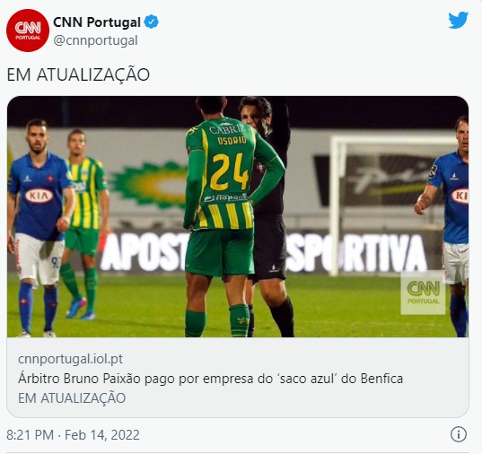Image resolution: width=482 pixels, height=454 pixels.
Task: Click the green and yellow BP logo board
Action: (151, 184)
